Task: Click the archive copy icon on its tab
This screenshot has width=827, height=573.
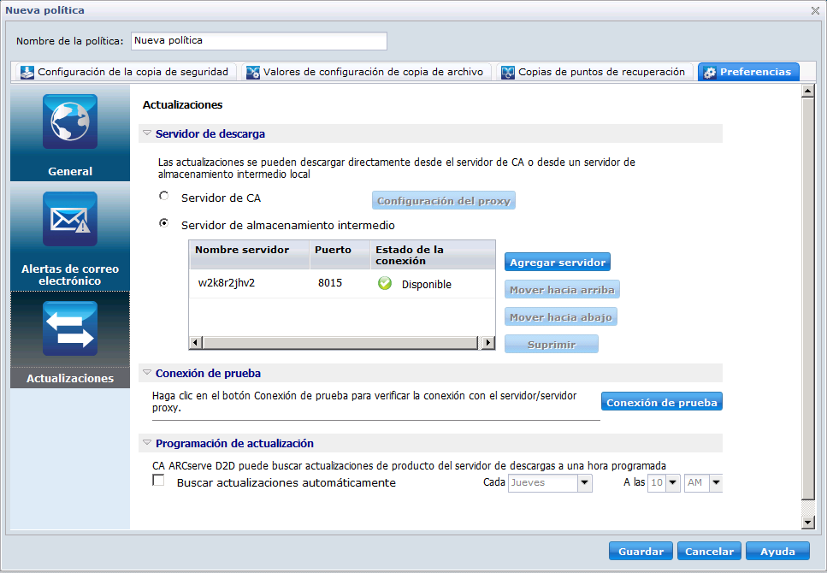Action: [x=253, y=72]
